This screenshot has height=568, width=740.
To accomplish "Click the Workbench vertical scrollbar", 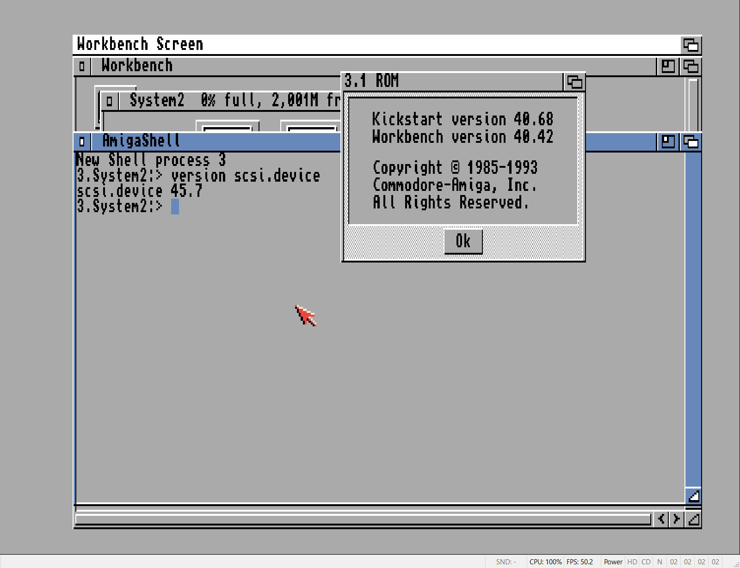I will click(x=693, y=104).
